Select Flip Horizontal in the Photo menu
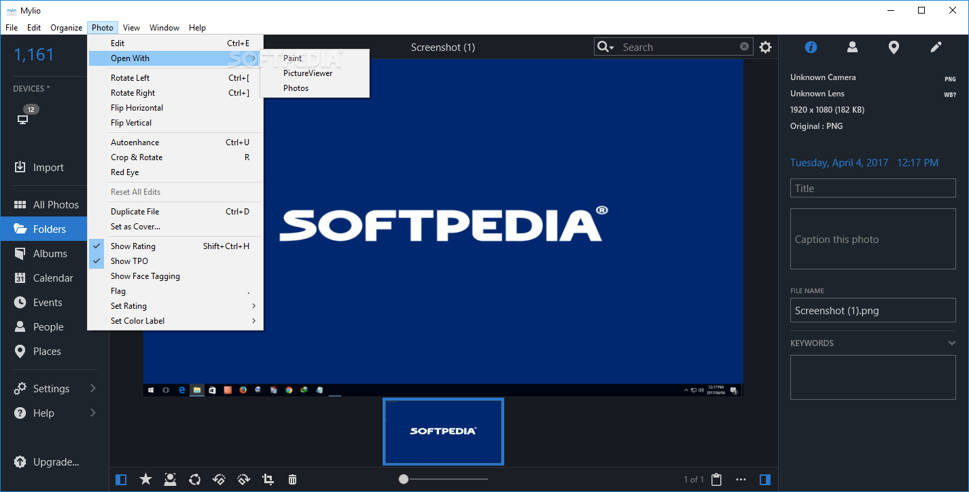 [x=175, y=108]
